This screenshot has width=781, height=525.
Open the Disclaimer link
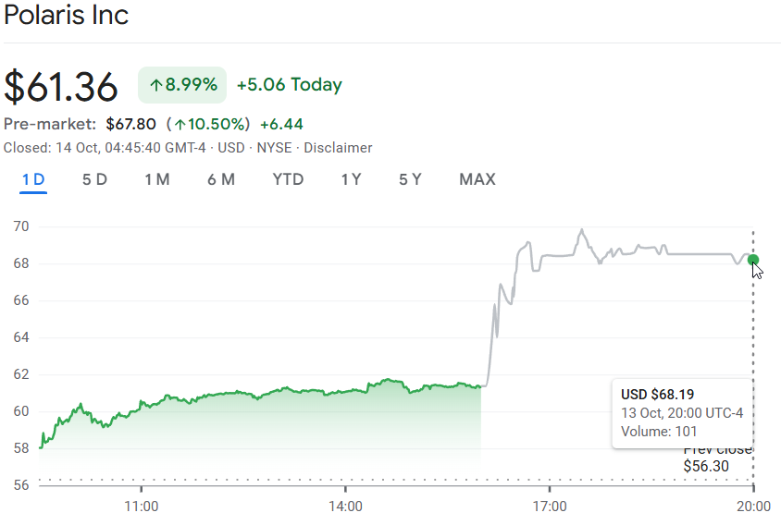pyautogui.click(x=338, y=148)
